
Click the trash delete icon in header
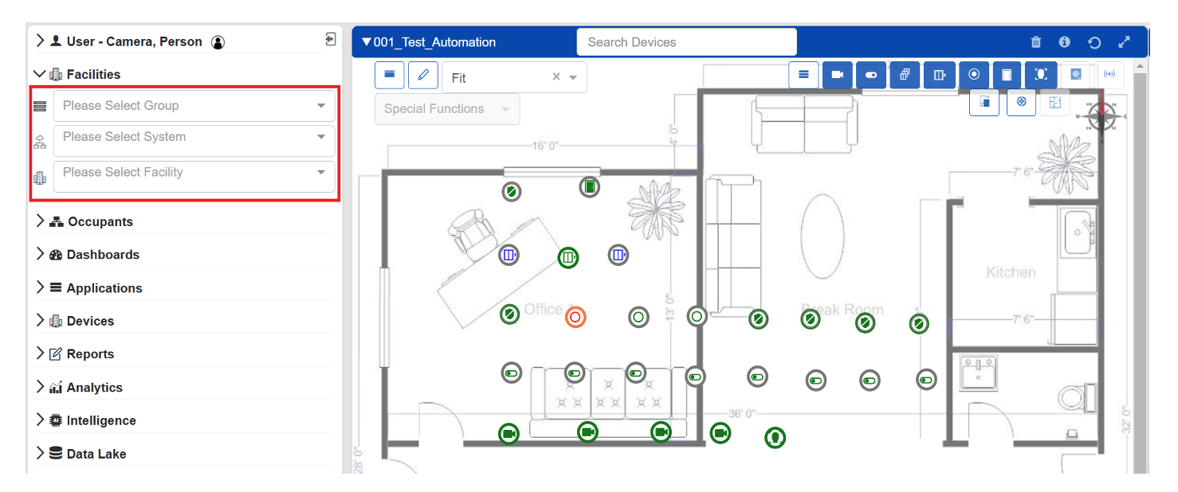1035,42
